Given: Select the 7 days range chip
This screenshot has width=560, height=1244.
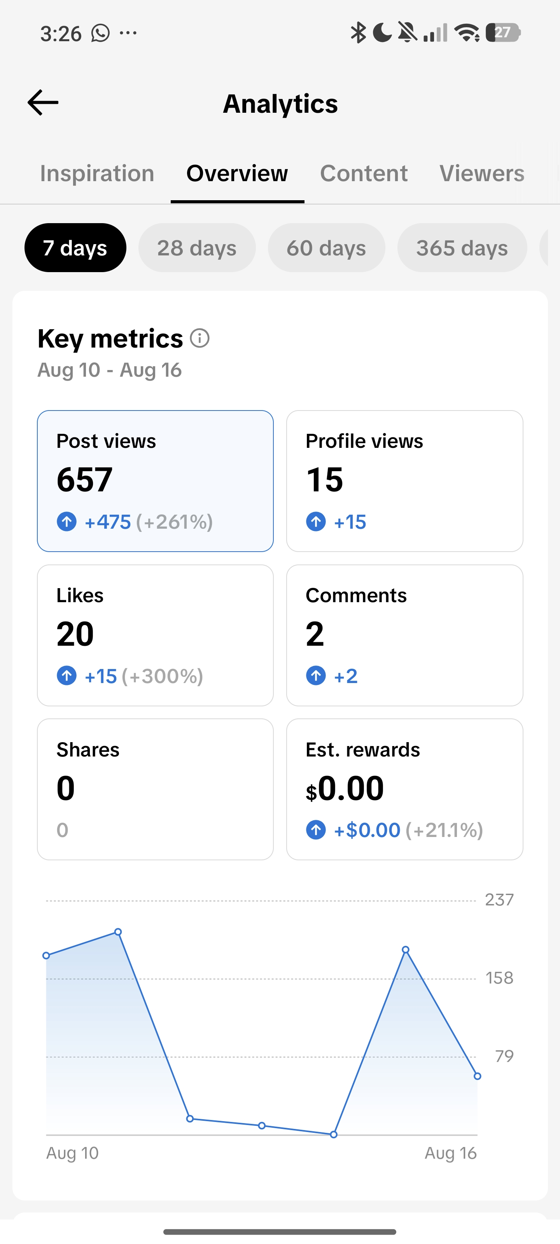Looking at the screenshot, I should 75,248.
